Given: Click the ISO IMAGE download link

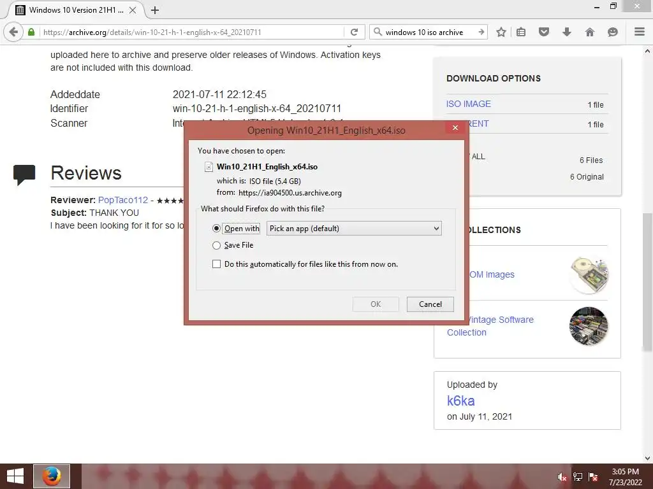Looking at the screenshot, I should pyautogui.click(x=469, y=104).
